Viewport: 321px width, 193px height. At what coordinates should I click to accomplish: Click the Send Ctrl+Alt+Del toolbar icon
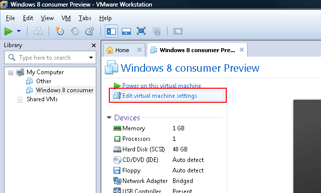pyautogui.click(x=38, y=31)
